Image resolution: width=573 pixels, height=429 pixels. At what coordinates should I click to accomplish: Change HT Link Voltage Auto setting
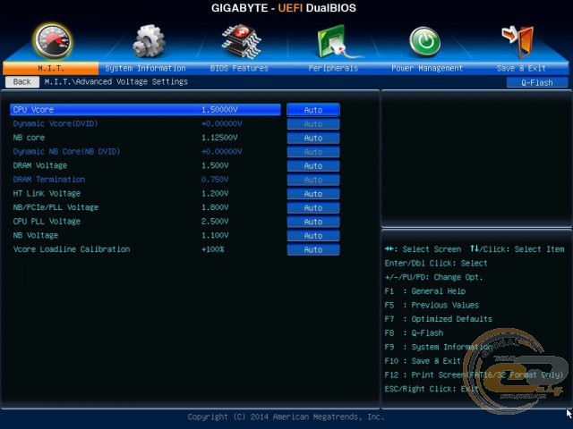click(x=313, y=194)
